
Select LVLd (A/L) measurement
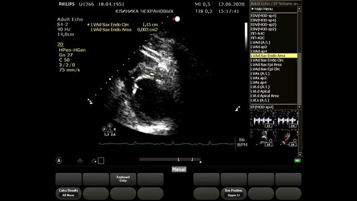point(260,87)
